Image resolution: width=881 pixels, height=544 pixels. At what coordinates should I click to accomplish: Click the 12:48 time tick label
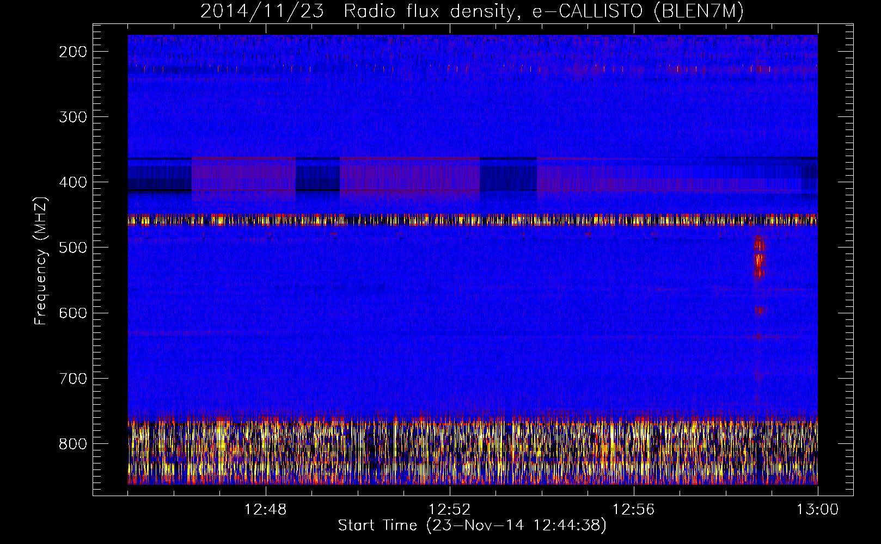point(266,510)
